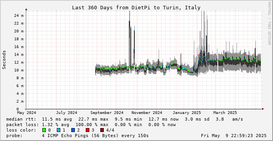Click the March 2025 axis label

point(225,113)
